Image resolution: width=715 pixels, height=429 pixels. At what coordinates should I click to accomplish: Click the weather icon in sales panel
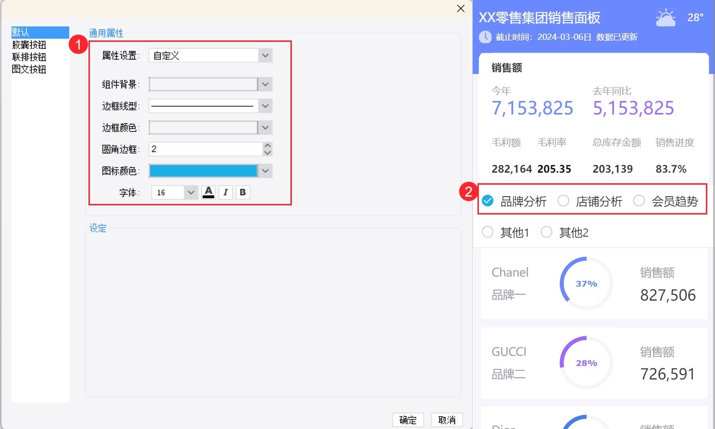(665, 18)
